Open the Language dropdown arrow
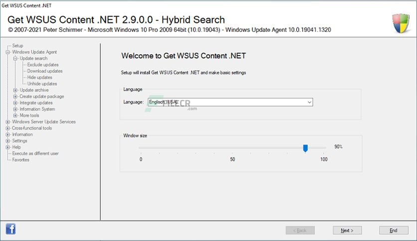The image size is (417, 241). click(309, 102)
